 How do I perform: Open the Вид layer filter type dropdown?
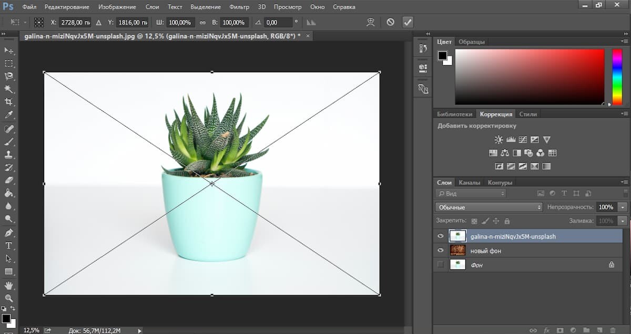tap(471, 193)
